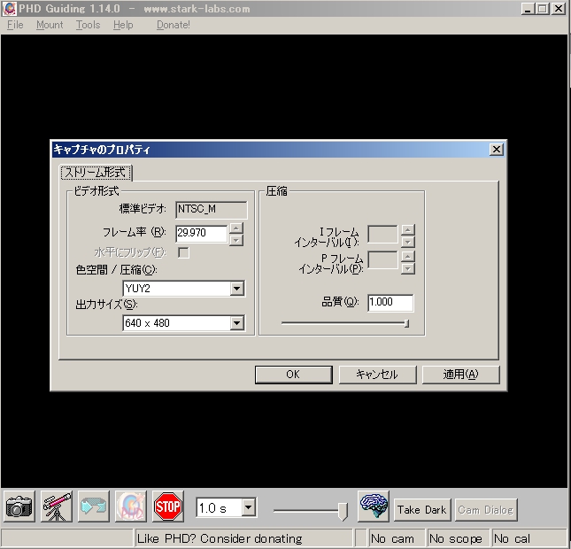Image resolution: width=571 pixels, height=549 pixels.
Task: Maximize the PHD Guiding window
Action: point(542,8)
